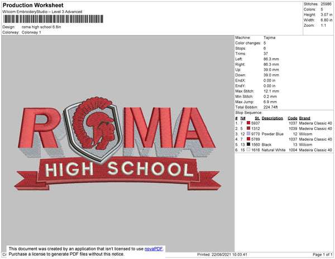Click the Color changes label

coord(248,43)
